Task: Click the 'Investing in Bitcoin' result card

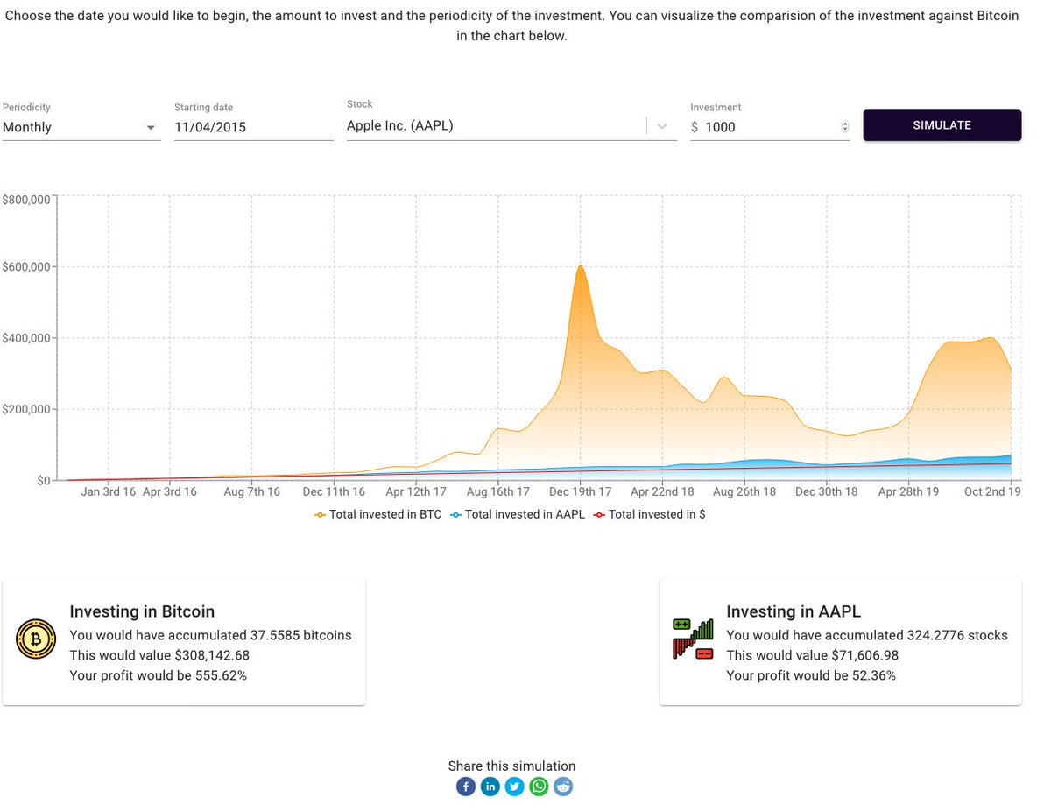Action: pyautogui.click(x=184, y=639)
